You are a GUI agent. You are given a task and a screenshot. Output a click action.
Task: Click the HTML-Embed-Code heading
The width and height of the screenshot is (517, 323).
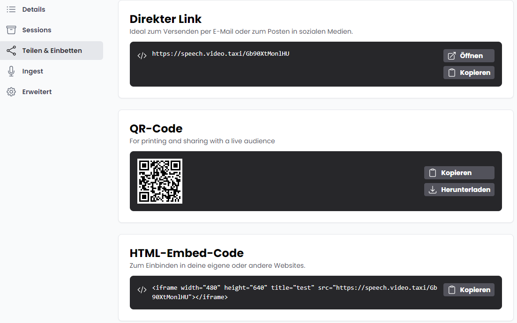tap(187, 253)
